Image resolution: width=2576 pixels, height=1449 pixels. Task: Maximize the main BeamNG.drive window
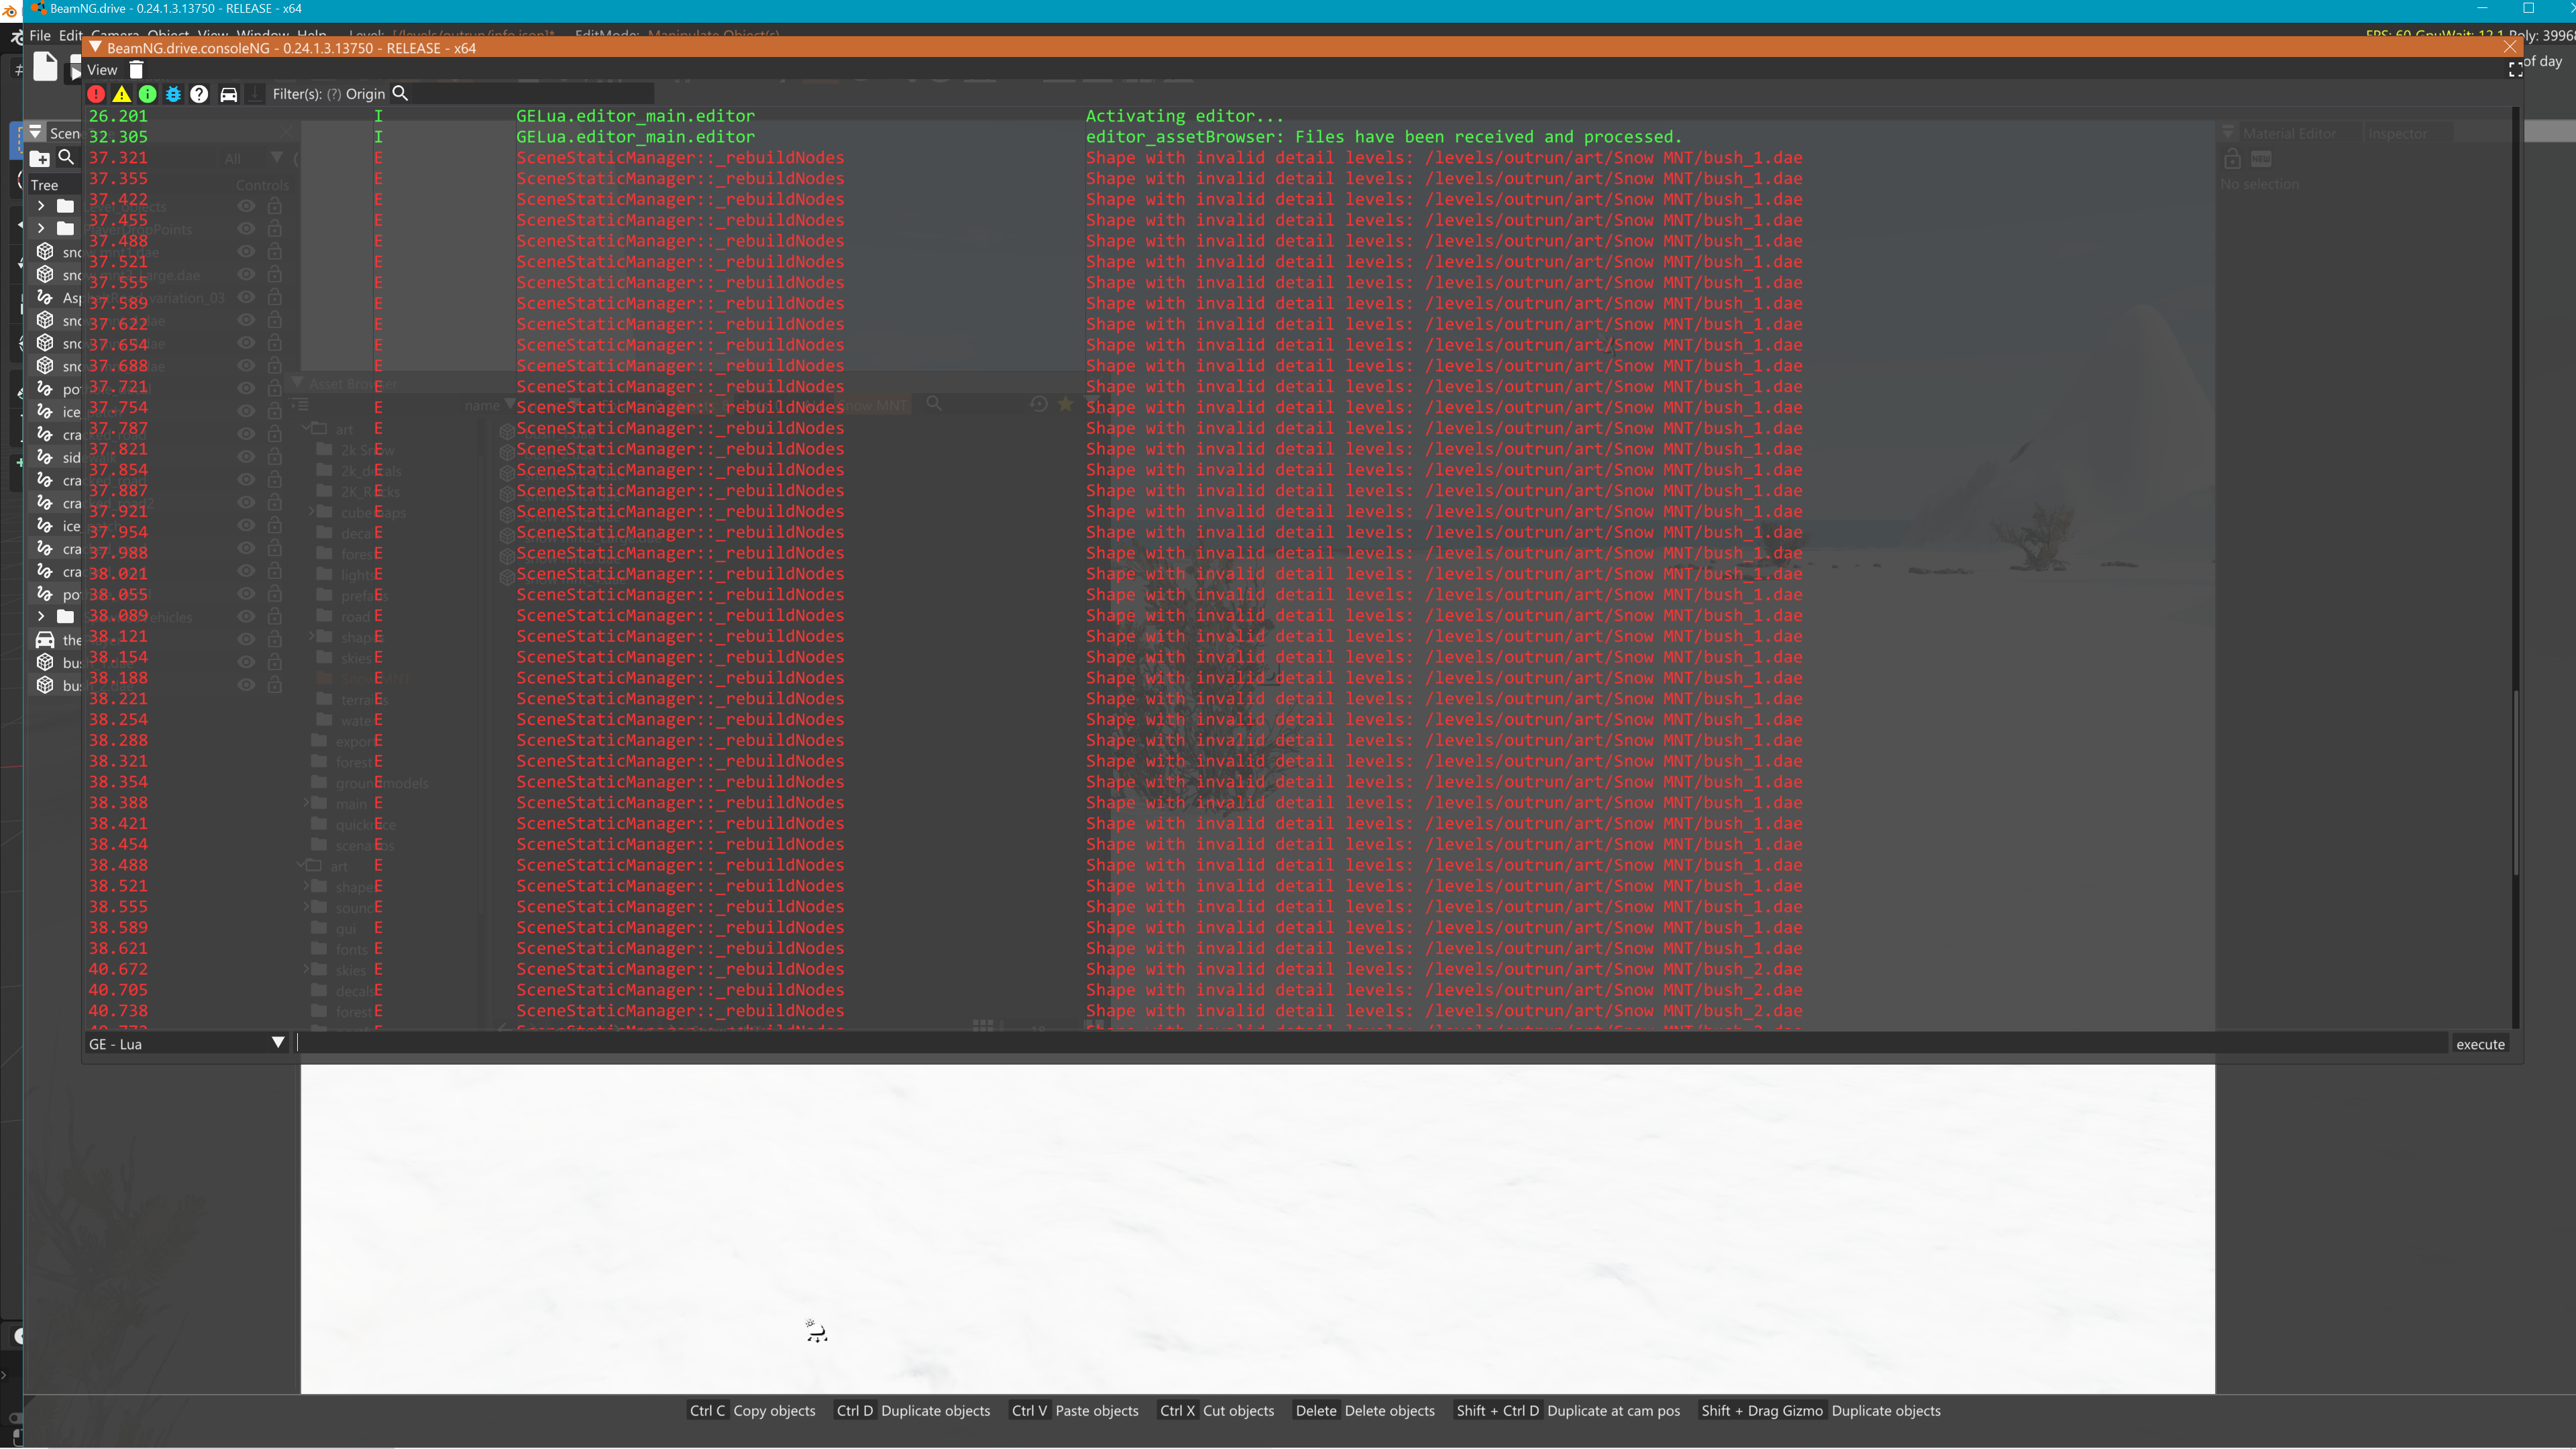pyautogui.click(x=2529, y=8)
